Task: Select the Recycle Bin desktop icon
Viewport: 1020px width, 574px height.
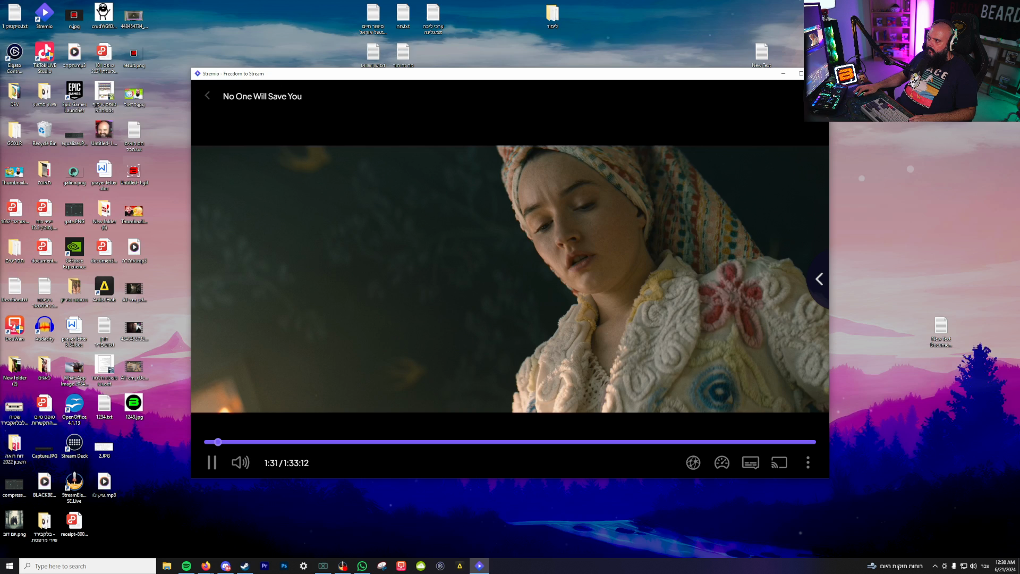Action: point(45,133)
